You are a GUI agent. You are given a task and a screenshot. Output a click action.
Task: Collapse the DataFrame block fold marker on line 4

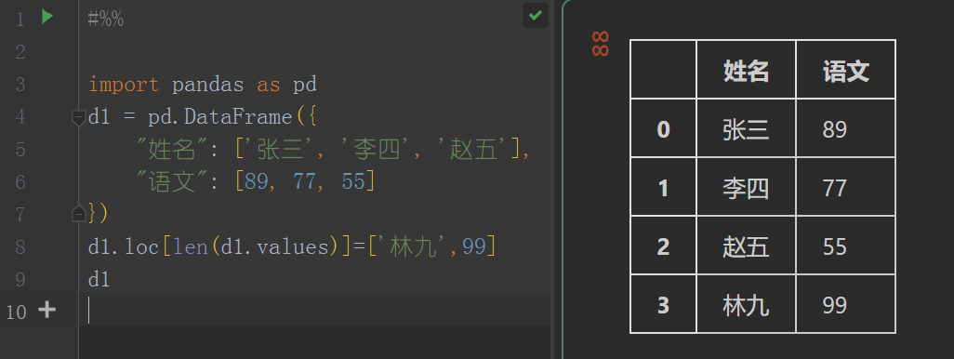[x=78, y=118]
